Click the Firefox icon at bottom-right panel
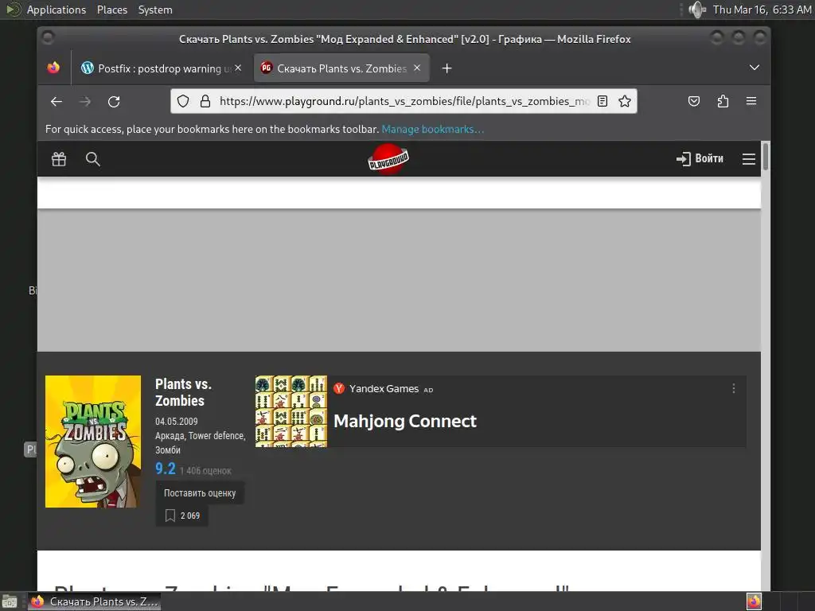The width and height of the screenshot is (815, 611). point(754,601)
